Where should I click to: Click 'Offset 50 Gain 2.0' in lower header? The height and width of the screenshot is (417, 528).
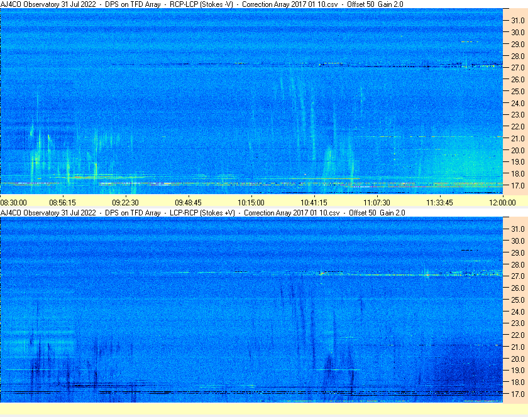pos(377,213)
